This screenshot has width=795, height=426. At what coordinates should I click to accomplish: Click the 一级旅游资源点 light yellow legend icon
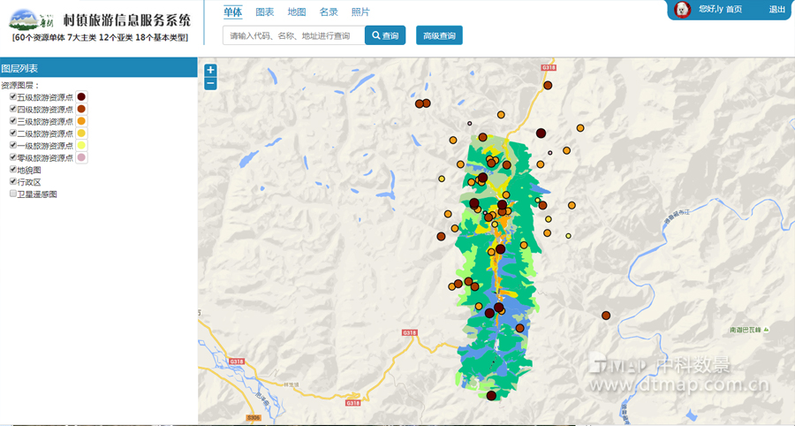pos(81,145)
